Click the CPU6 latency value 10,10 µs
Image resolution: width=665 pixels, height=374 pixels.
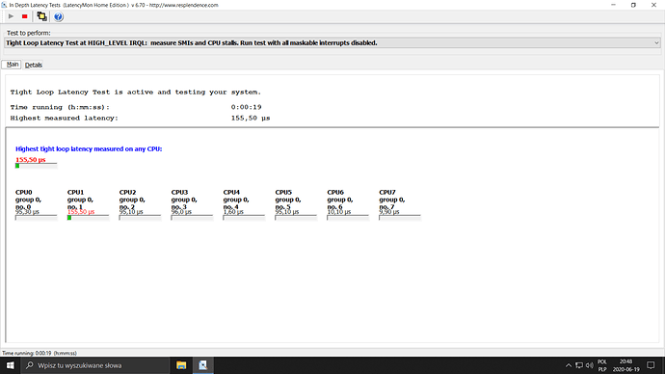pyautogui.click(x=339, y=212)
